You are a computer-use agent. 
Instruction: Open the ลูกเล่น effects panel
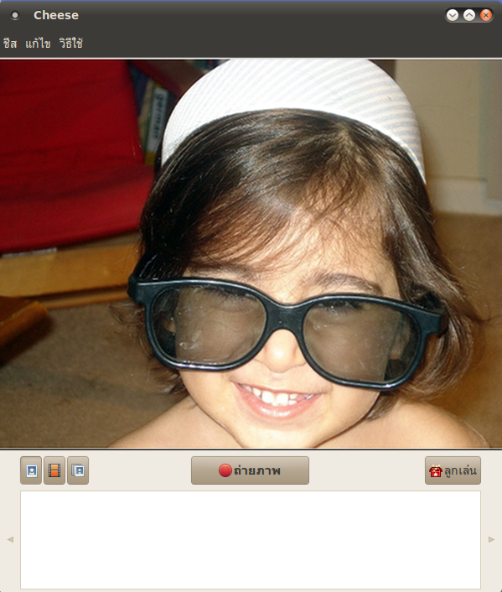pos(453,470)
